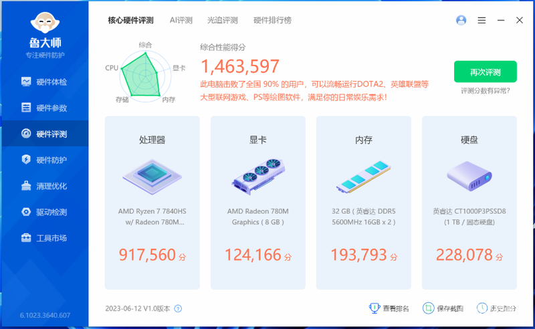This screenshot has height=329, width=535.
Task: Click 评测分数有异常? link
Action: (486, 91)
